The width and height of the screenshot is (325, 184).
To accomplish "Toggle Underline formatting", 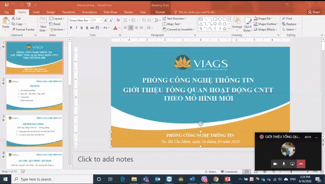I will tap(82, 28).
